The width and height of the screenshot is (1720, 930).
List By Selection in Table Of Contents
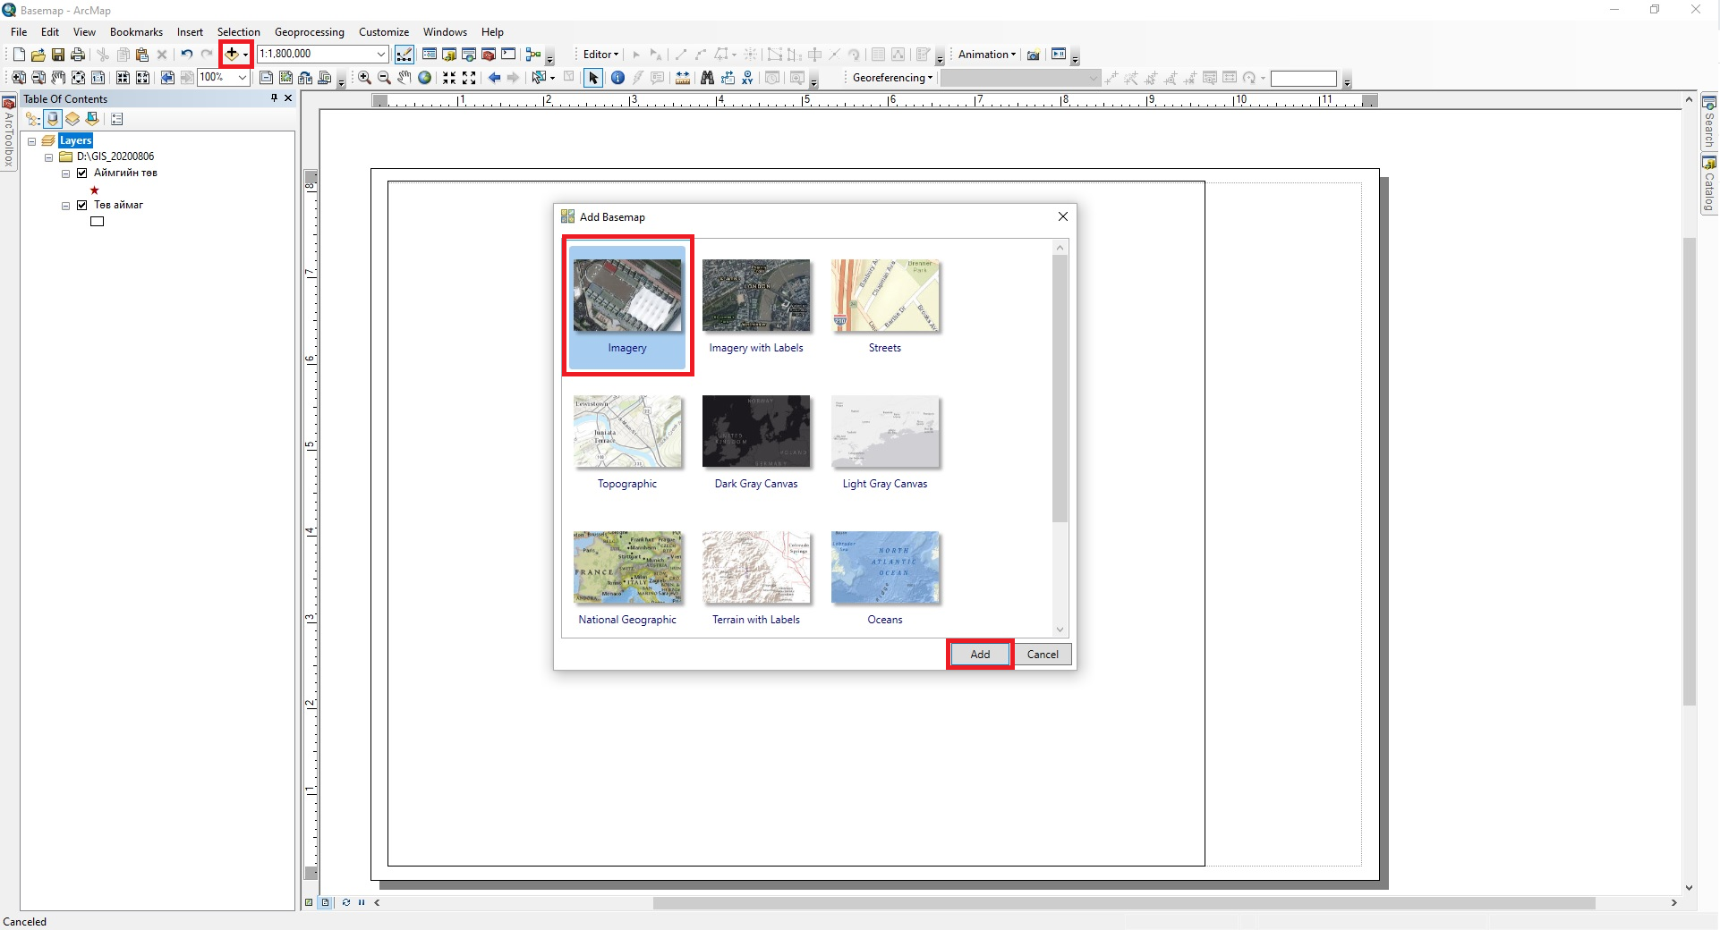92,119
